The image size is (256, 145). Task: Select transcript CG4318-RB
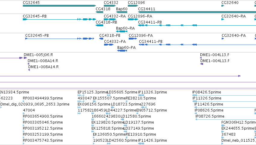tap(100, 25)
